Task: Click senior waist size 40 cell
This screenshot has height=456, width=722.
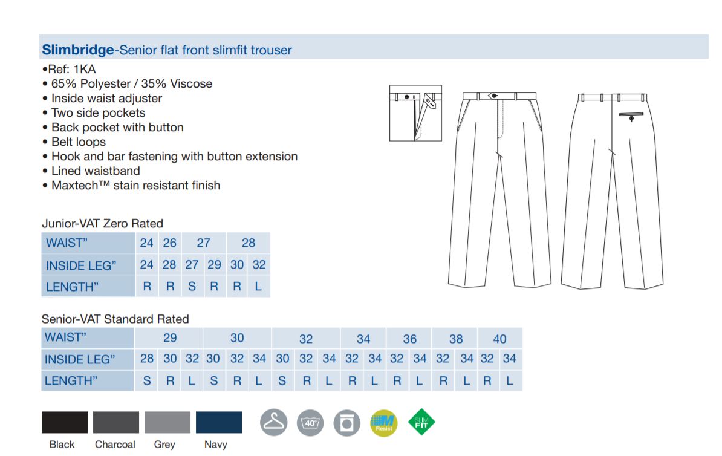Action: click(x=500, y=339)
